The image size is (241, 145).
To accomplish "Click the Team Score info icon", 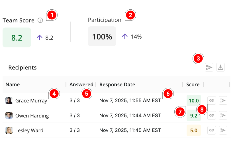I will click(40, 20).
